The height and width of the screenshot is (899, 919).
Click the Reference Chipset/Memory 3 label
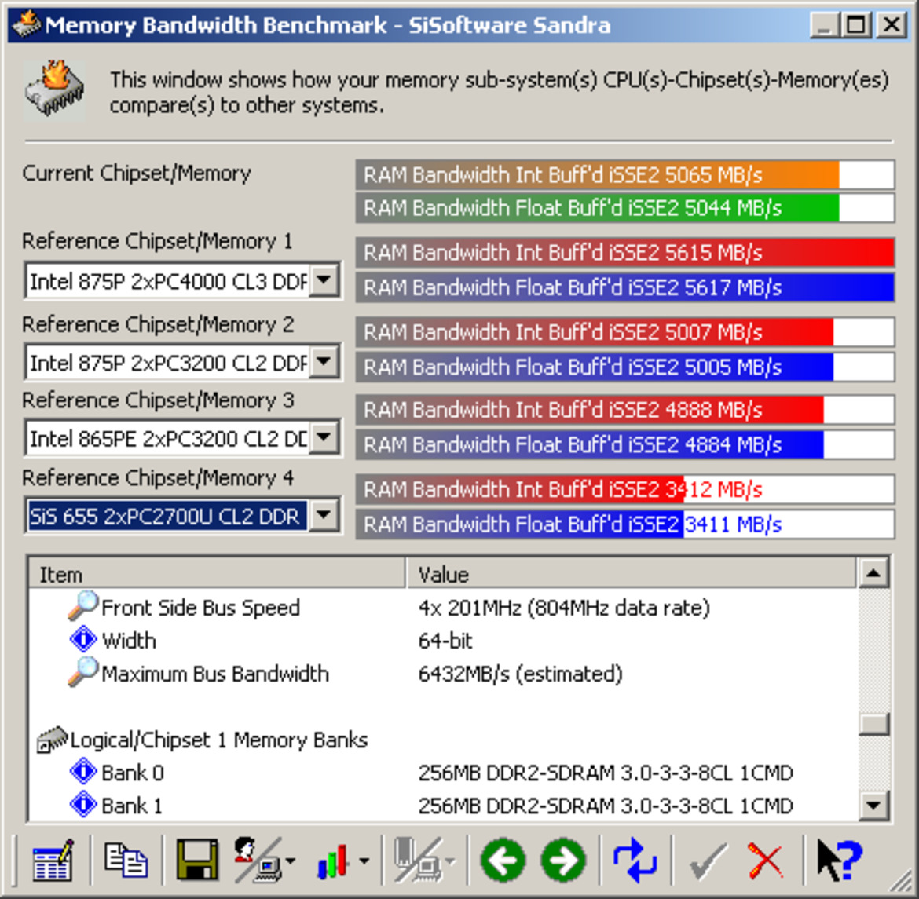pyautogui.click(x=158, y=400)
